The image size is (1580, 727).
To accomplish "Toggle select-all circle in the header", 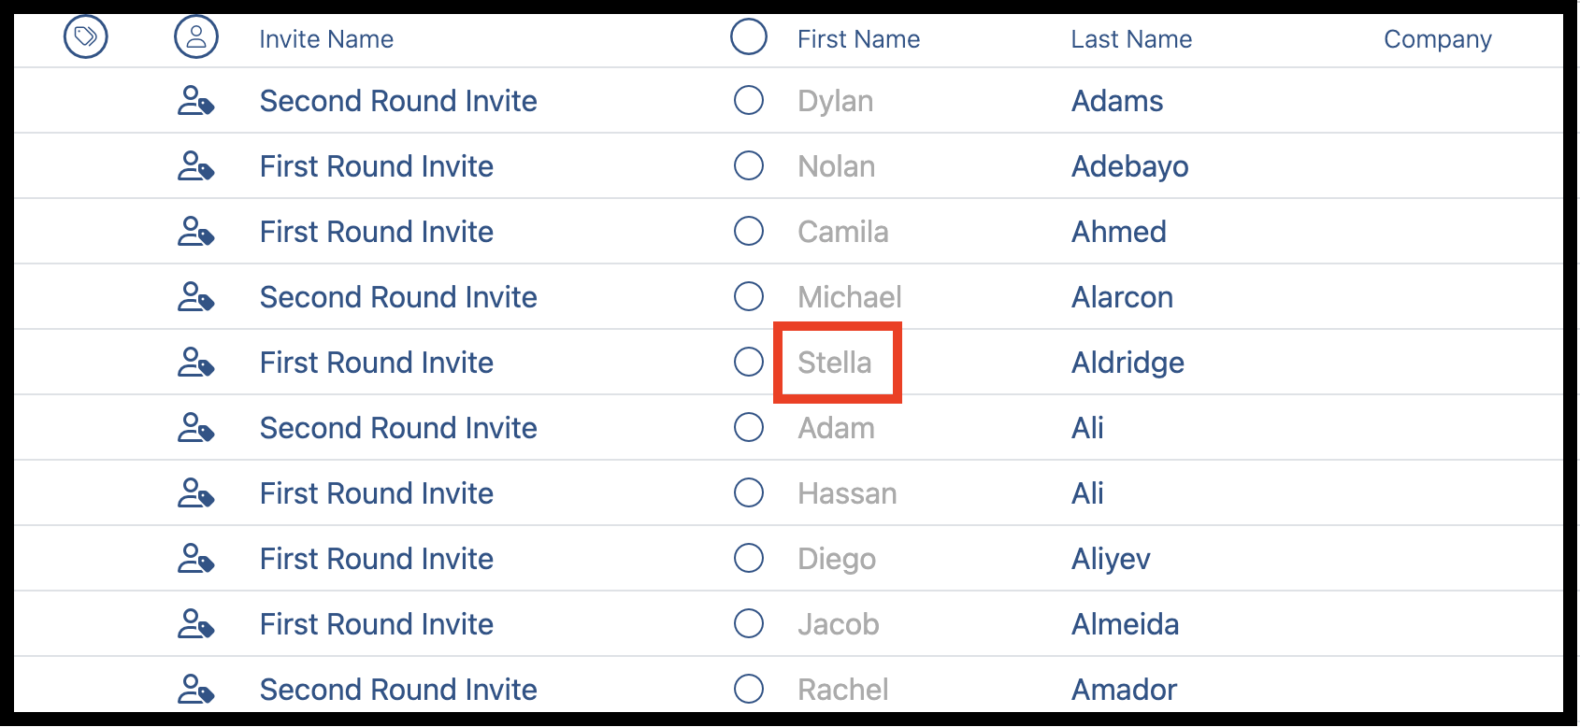I will click(x=749, y=37).
